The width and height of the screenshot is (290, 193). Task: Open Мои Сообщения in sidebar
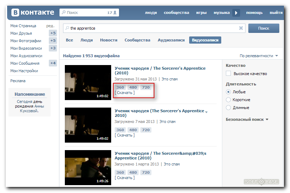[x=25, y=63]
